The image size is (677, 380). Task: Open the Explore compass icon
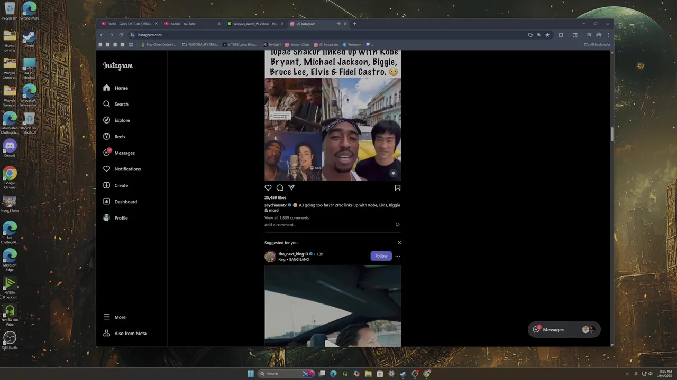coord(107,120)
